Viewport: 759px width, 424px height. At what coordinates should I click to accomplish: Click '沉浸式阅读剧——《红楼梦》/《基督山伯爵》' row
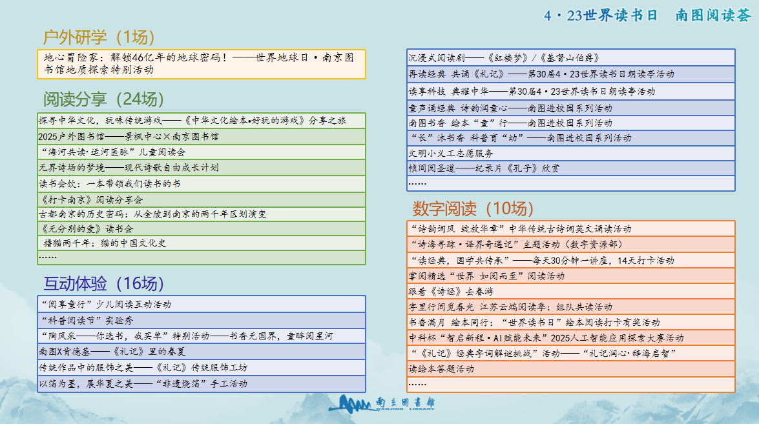[x=571, y=57]
